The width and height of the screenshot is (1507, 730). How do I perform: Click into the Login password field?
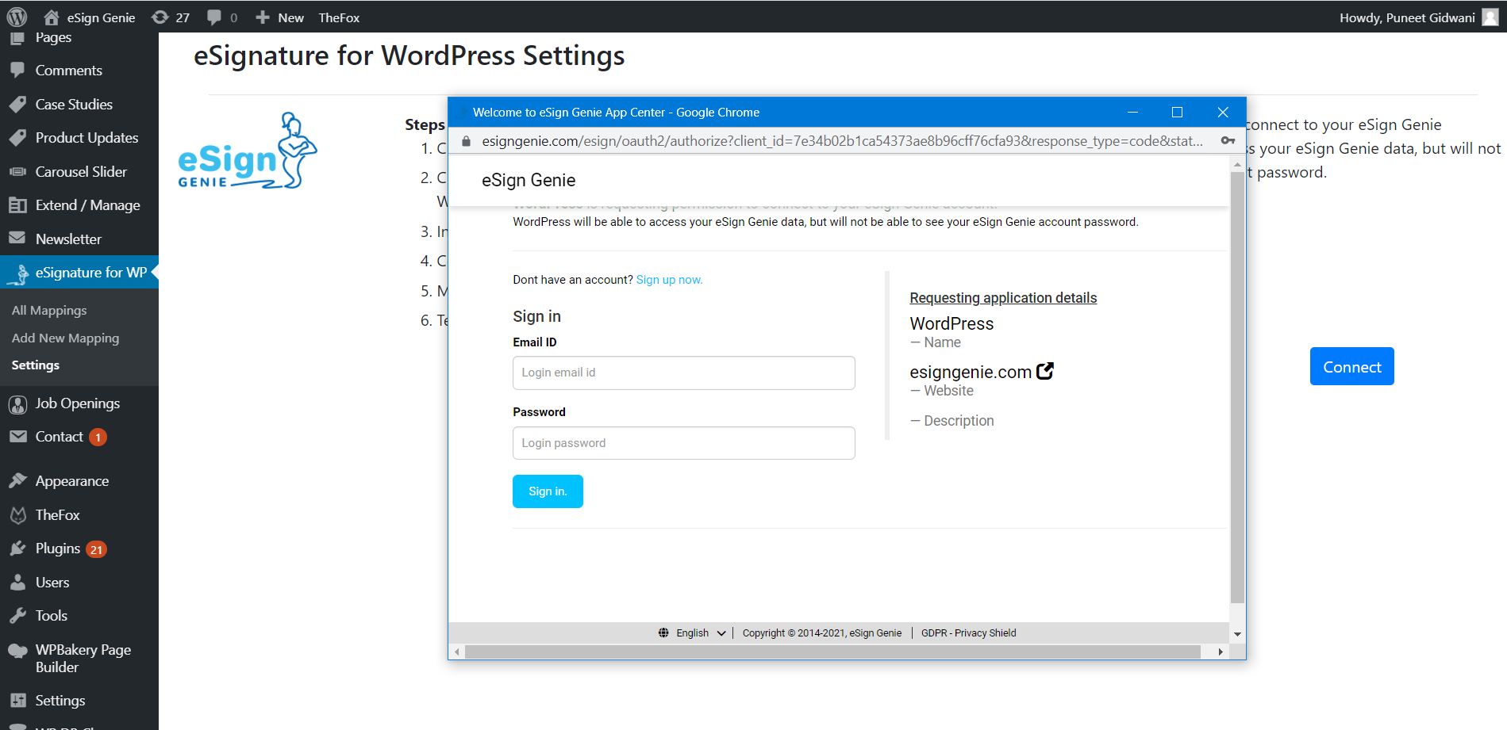[683, 443]
